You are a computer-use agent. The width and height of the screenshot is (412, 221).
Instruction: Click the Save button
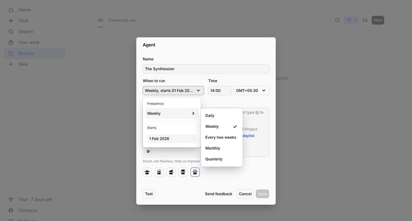[262, 194]
